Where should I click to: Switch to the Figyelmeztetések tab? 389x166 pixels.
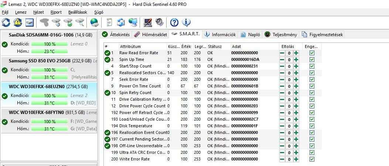coord(322,34)
